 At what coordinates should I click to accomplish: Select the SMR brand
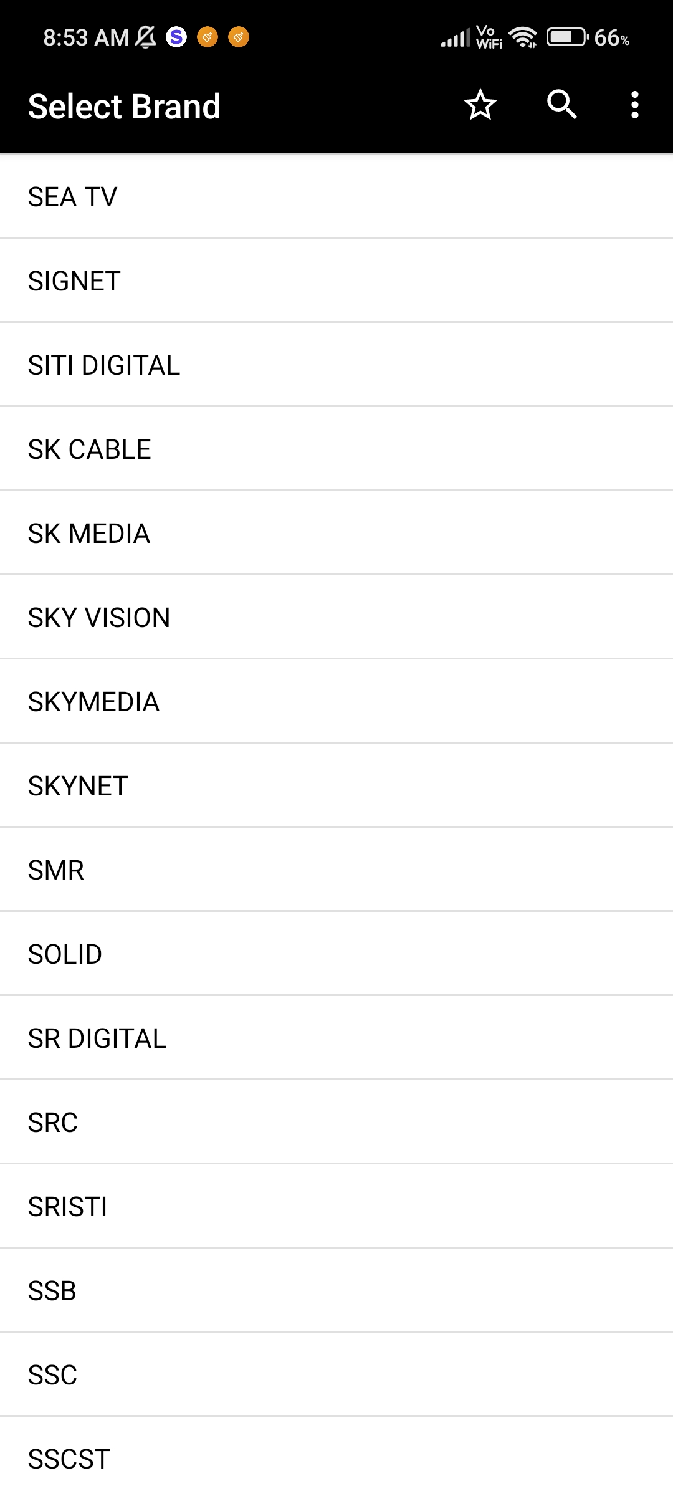pyautogui.click(x=336, y=870)
